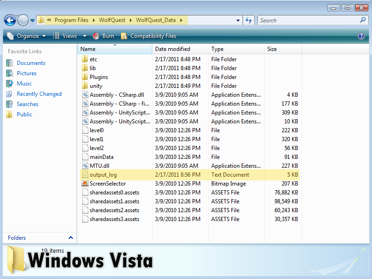Image resolution: width=372 pixels, height=279 pixels.
Task: Click the Music sidebar icon
Action: [x=9, y=84]
